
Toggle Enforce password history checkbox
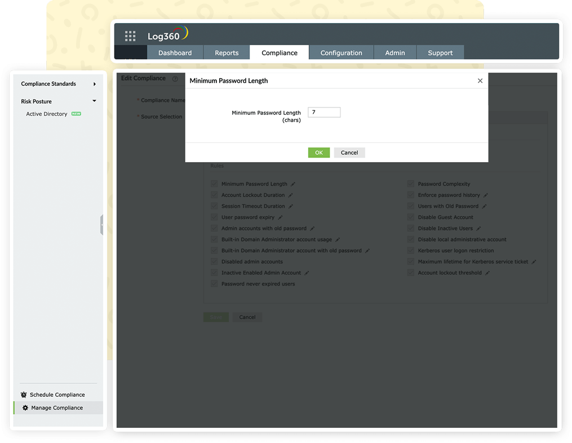point(411,195)
